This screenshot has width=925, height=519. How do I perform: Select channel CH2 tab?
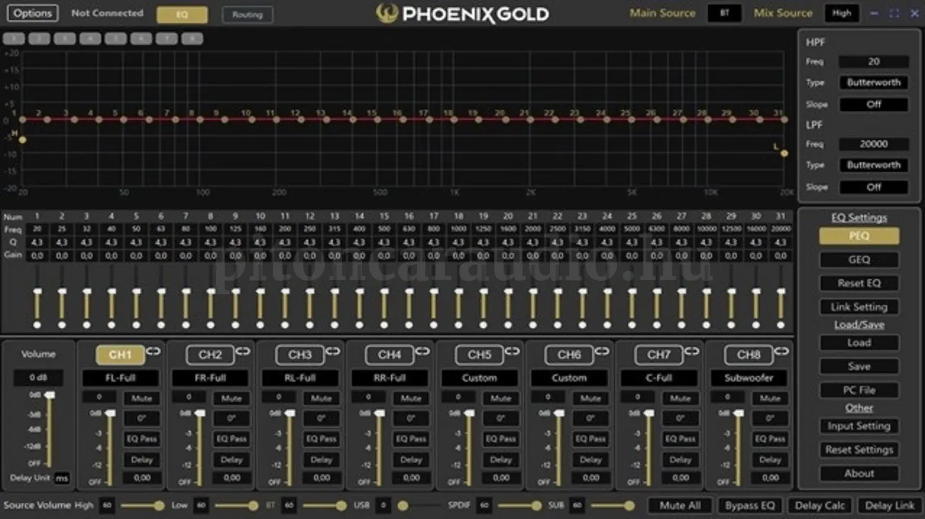210,355
